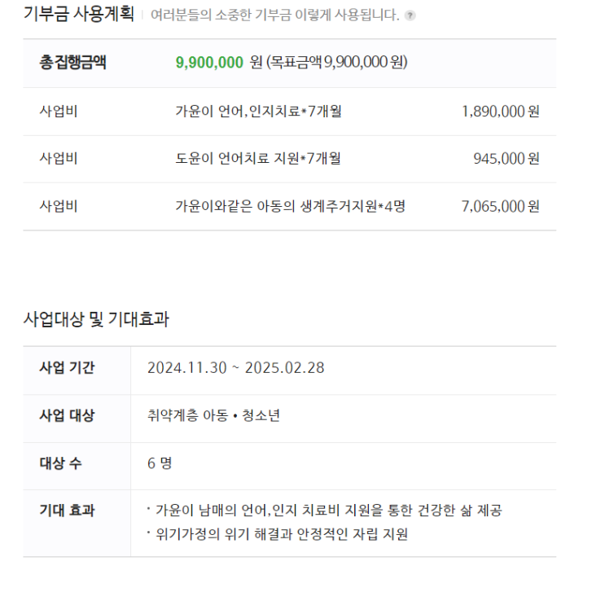The width and height of the screenshot is (605, 592).
Task: Click the 사업 대상 row label
Action: coord(67,415)
